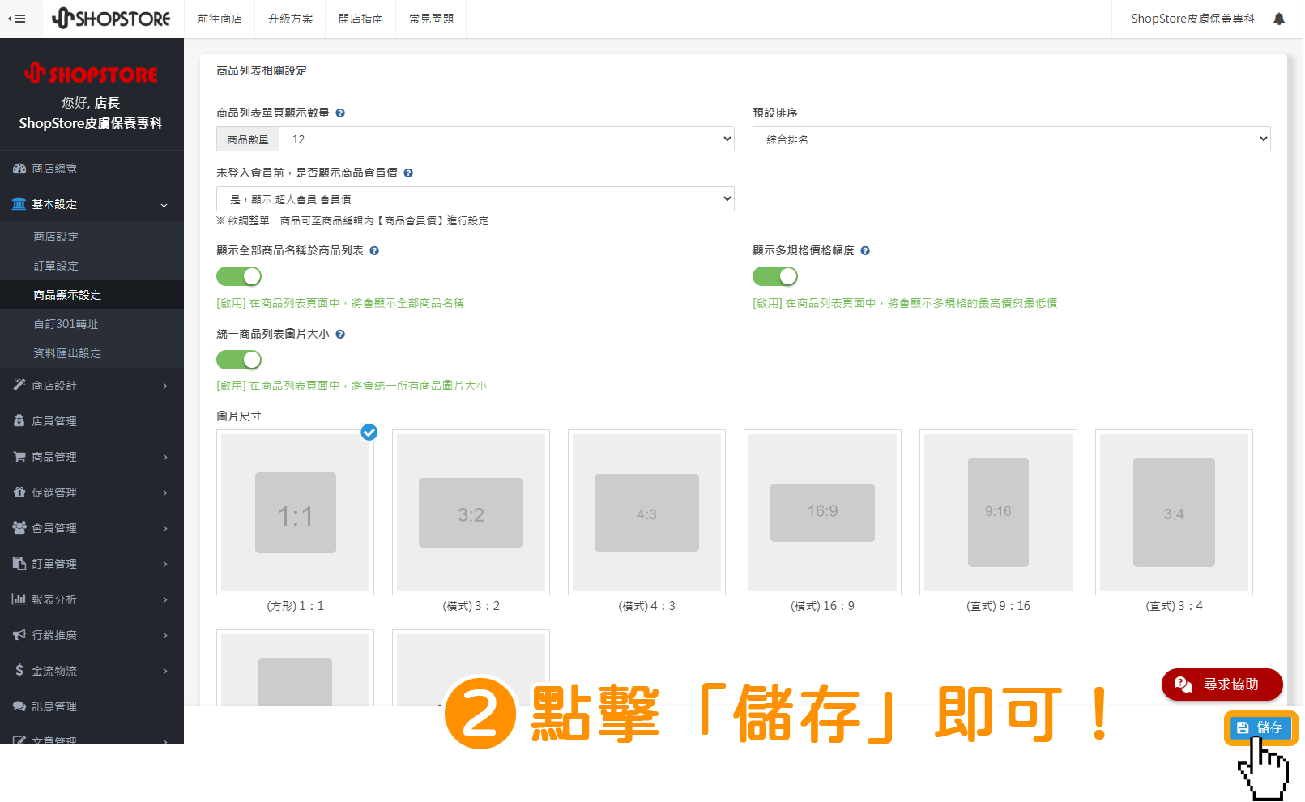This screenshot has height=802, width=1305.
Task: Select 店員管理 in the sidebar
Action: [x=54, y=420]
